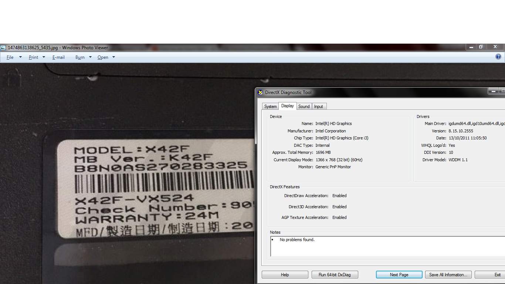
Task: Expand the Print dropdown arrow
Action: click(x=44, y=57)
